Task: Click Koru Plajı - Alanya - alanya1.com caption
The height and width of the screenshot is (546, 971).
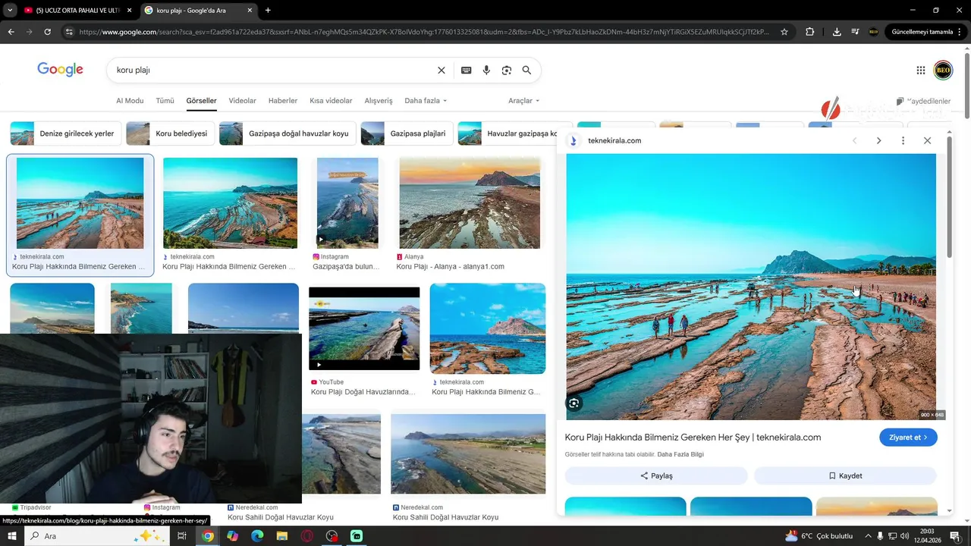Action: tap(450, 267)
